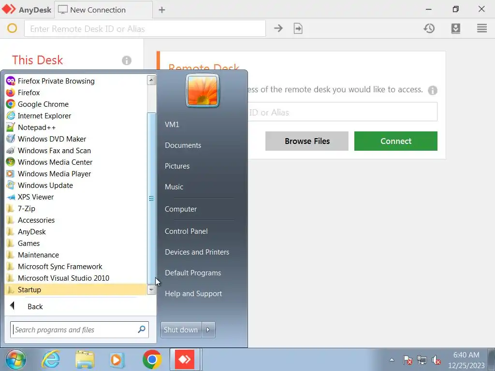Click the muted volume tray icon
This screenshot has height=371, width=495.
(436, 359)
